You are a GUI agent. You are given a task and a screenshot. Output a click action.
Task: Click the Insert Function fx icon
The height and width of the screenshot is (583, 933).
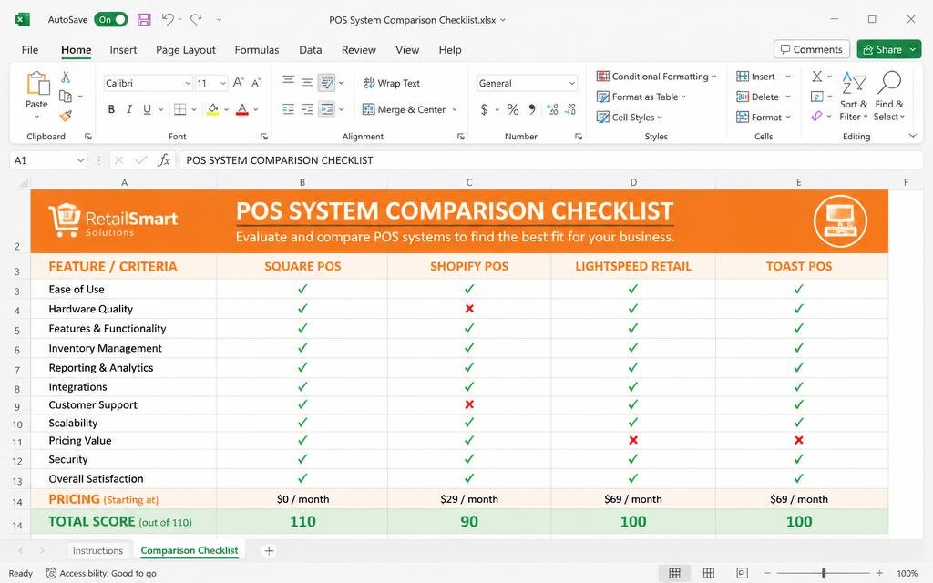164,160
